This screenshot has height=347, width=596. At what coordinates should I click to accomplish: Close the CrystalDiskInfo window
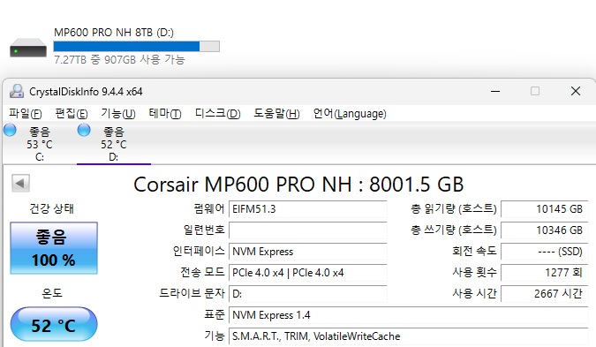[576, 91]
